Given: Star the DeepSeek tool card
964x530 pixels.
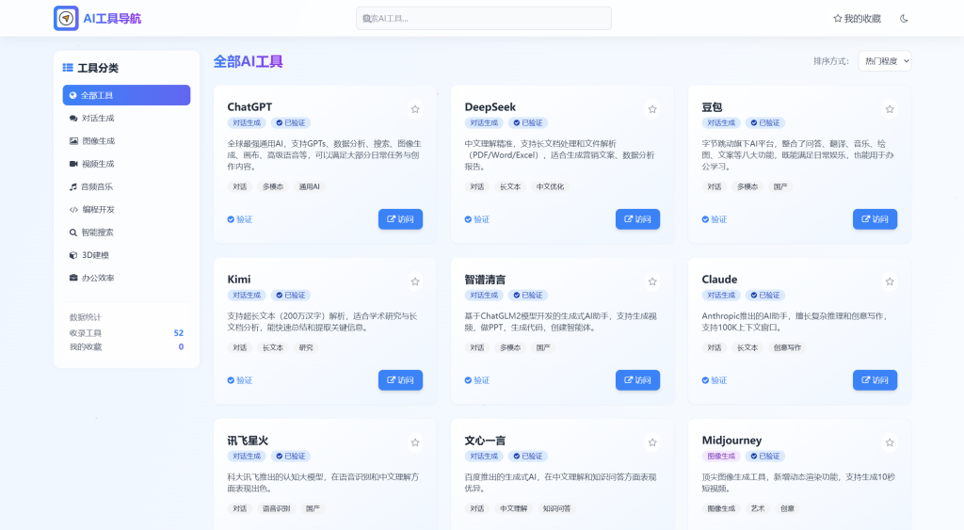Looking at the screenshot, I should (652, 109).
